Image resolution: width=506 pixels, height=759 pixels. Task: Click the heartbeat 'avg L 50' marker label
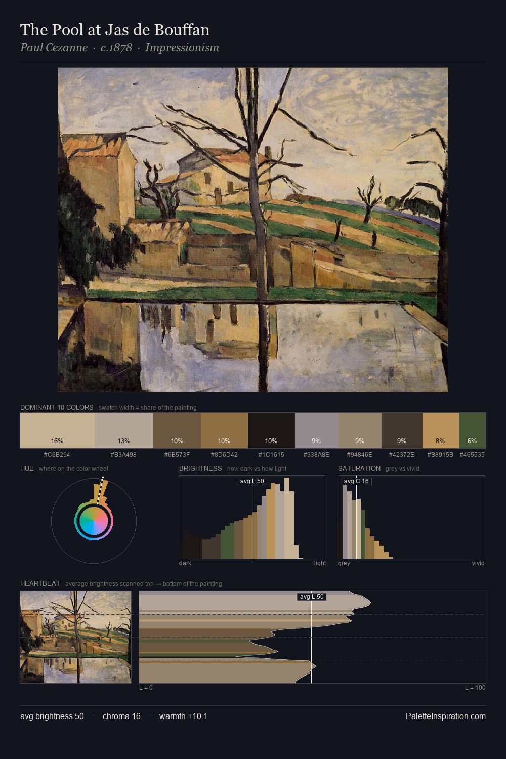point(312,597)
